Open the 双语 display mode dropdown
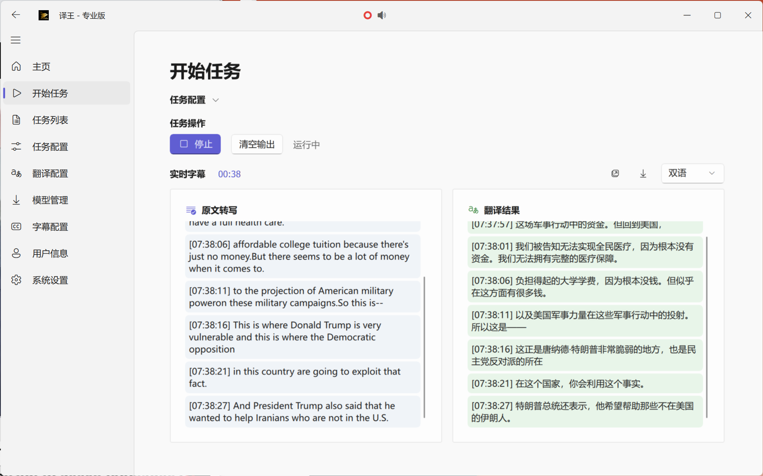763x476 pixels. click(692, 173)
